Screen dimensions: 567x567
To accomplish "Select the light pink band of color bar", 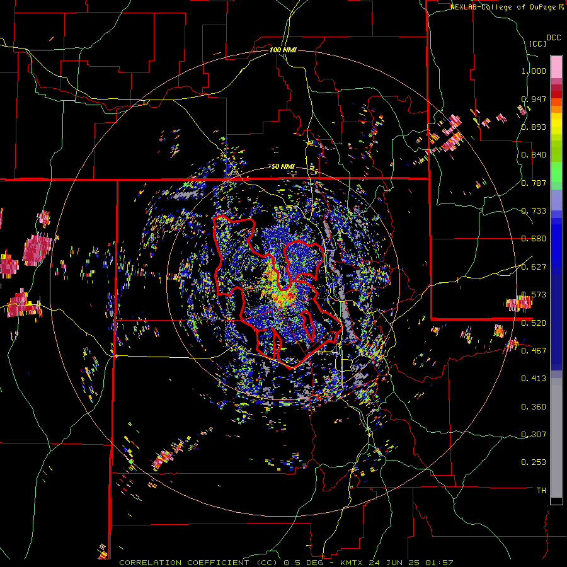I will tap(556, 67).
